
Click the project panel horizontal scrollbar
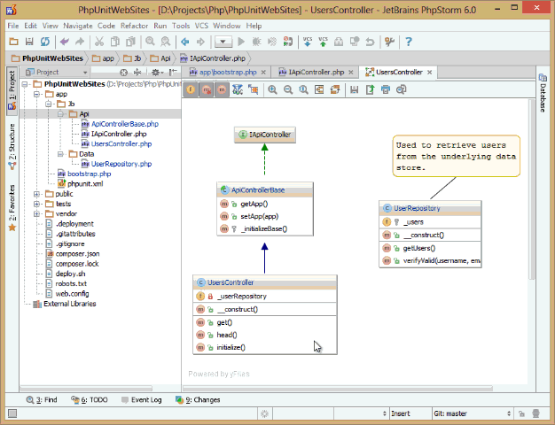(86, 388)
